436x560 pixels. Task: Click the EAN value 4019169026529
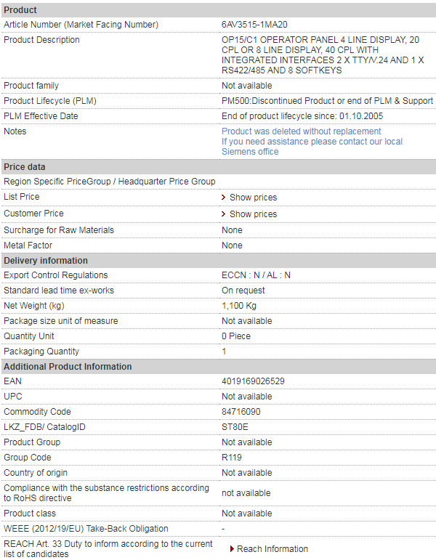click(x=253, y=381)
